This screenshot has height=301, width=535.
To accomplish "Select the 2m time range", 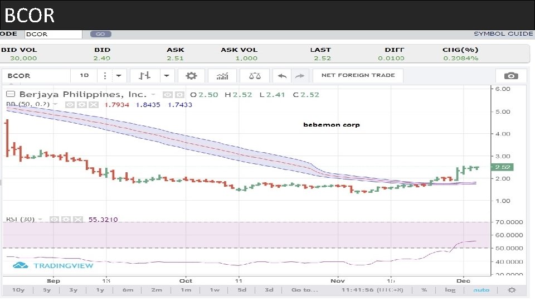I will click(x=157, y=290).
